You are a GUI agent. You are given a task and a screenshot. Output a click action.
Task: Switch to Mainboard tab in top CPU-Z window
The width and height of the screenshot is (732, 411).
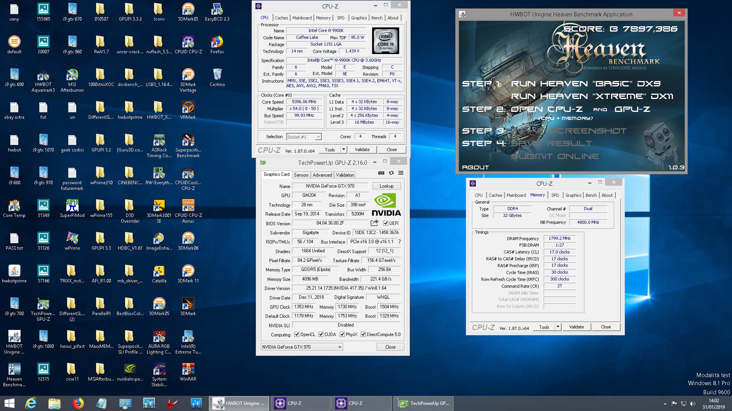tap(302, 18)
